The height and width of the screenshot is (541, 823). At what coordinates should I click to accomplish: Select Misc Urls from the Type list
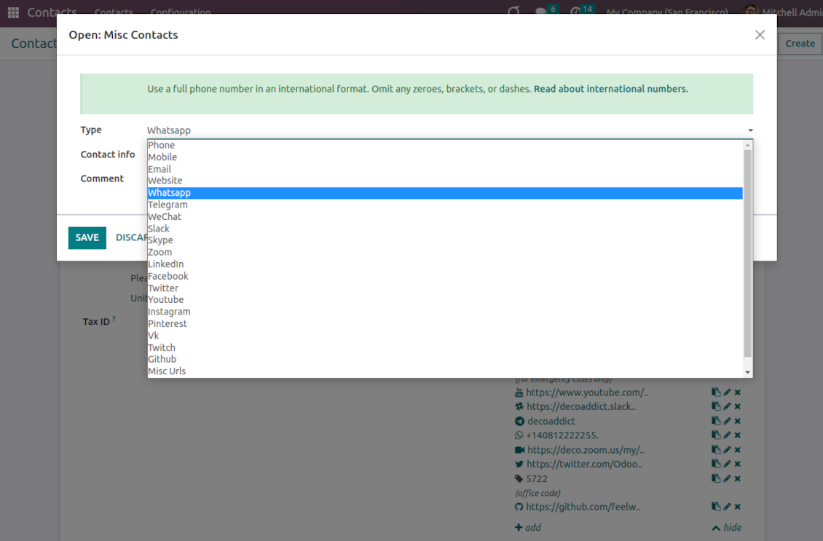445,371
